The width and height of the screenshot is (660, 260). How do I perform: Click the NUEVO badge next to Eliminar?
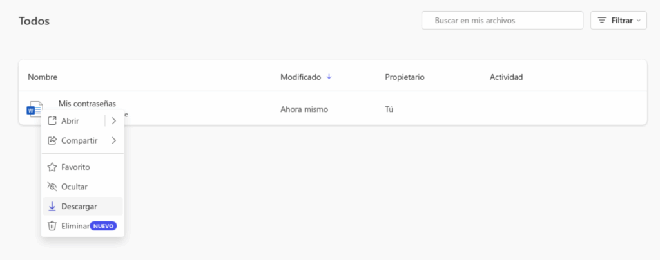pos(103,226)
